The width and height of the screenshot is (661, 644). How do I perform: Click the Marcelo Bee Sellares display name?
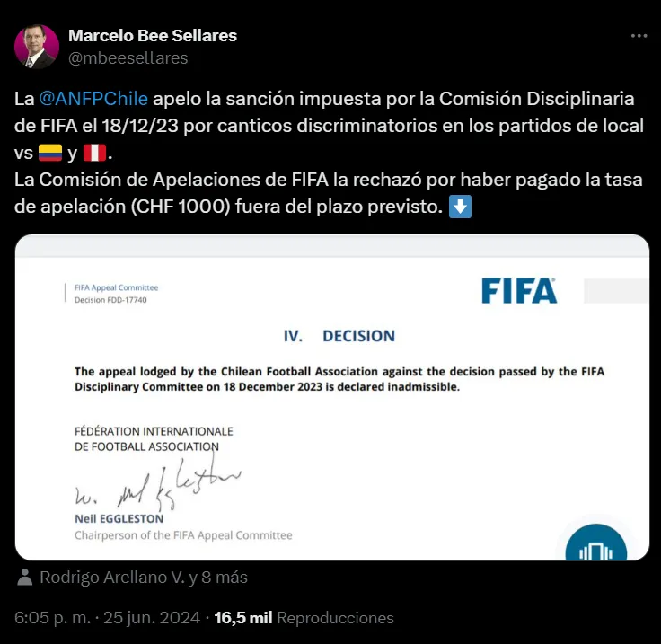point(153,36)
